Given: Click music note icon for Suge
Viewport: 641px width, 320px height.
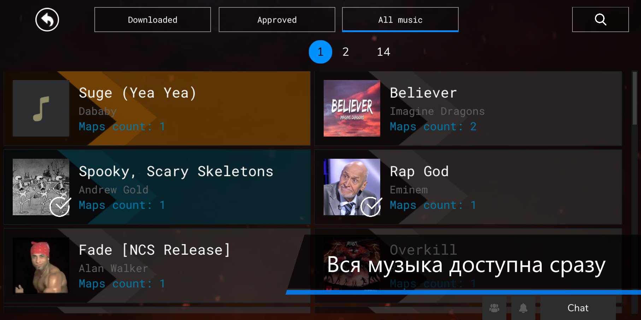Looking at the screenshot, I should (41, 108).
